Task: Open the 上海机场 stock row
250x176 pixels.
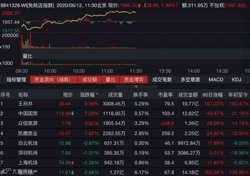Action: click(x=125, y=163)
